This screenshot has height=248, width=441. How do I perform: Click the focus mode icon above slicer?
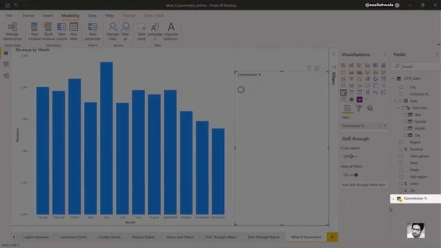(x=317, y=68)
